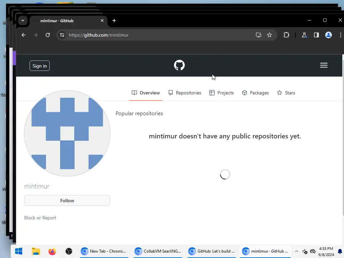
Task: Open tab search dropdown arrow
Action: [23, 20]
